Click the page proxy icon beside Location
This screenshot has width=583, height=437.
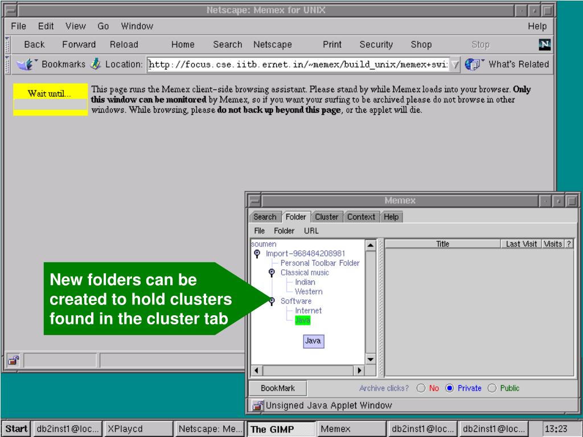tap(96, 64)
